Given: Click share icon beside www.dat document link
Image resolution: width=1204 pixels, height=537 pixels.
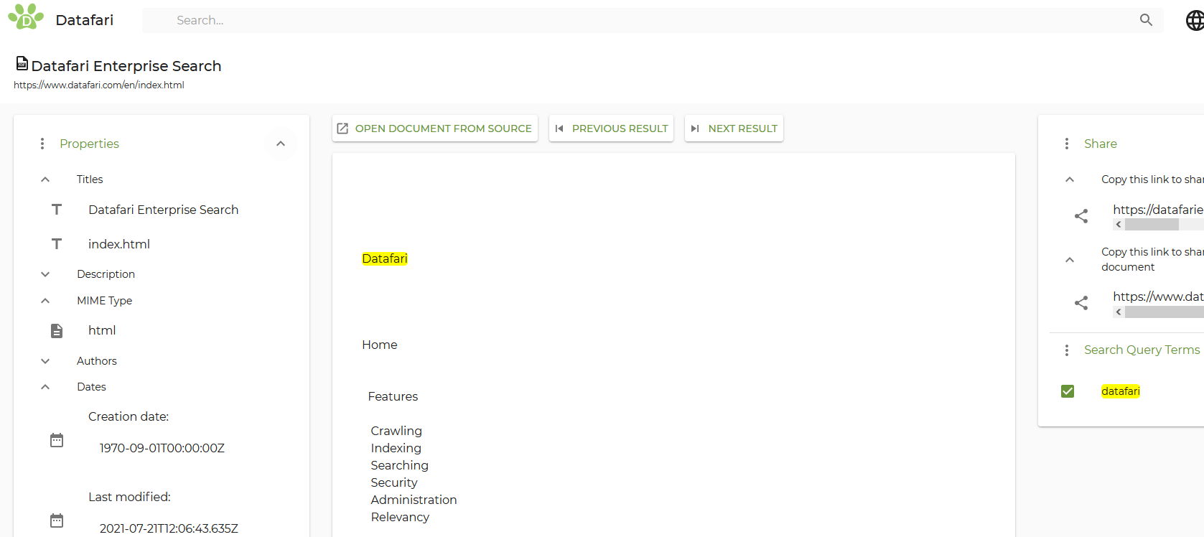Looking at the screenshot, I should tap(1081, 303).
